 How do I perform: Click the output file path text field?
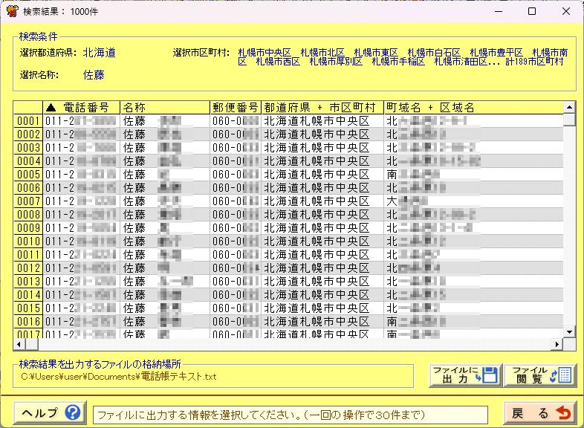tap(213, 377)
